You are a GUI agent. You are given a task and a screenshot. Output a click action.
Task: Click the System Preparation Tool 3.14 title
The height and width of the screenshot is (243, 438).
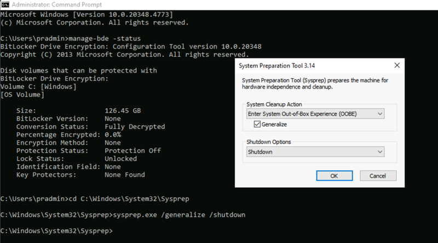point(276,66)
